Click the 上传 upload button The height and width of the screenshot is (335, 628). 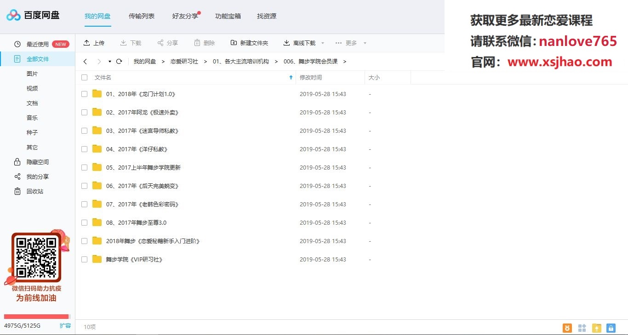pyautogui.click(x=94, y=43)
